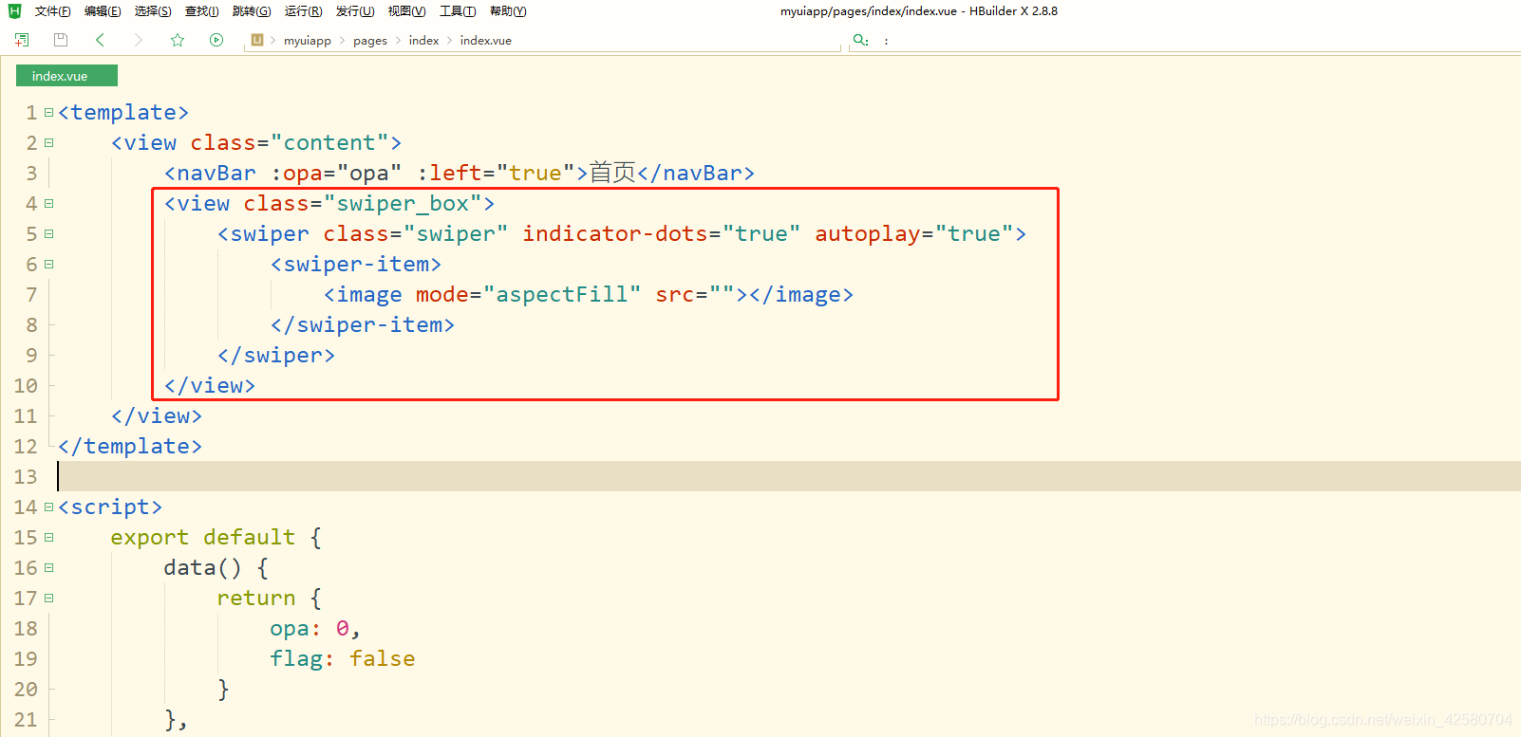Click the autoplay attribute on line 5
The height and width of the screenshot is (737, 1521).
click(868, 234)
